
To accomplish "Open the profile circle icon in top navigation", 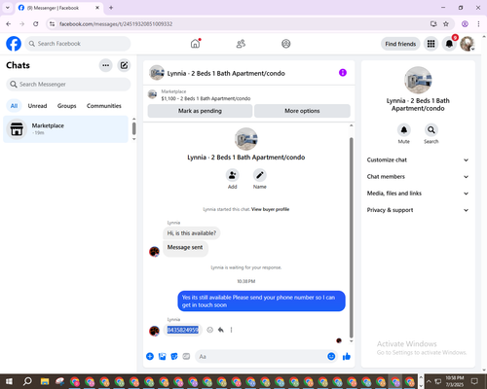I will point(286,44).
